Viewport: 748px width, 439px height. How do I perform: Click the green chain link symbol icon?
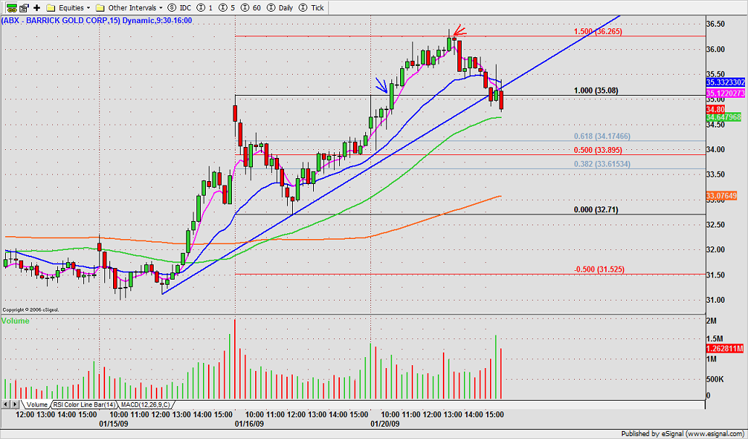pos(12,8)
